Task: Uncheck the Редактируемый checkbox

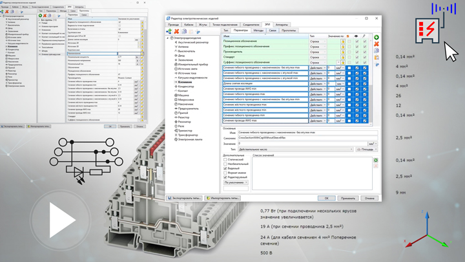Action: click(x=225, y=177)
